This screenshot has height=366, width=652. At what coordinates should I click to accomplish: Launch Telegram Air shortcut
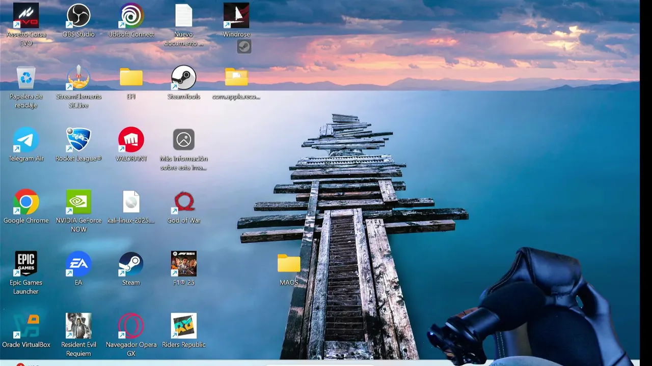(26, 140)
